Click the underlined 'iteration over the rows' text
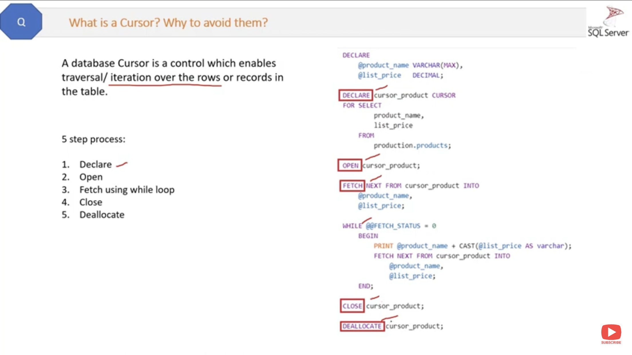 (x=165, y=77)
